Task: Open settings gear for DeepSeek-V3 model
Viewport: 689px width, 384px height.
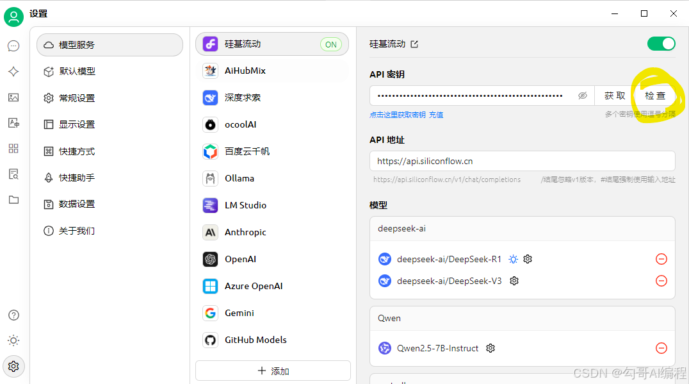Action: pyautogui.click(x=514, y=281)
